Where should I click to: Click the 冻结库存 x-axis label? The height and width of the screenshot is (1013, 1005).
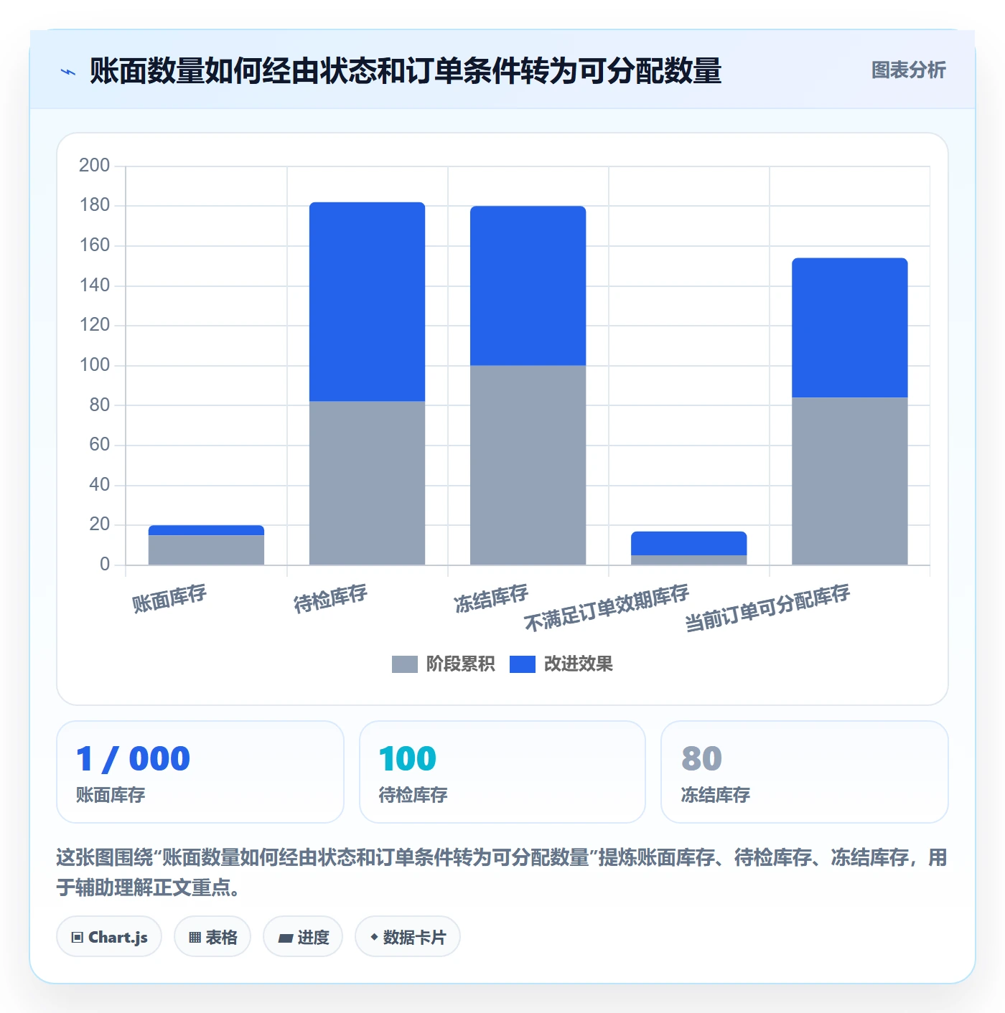click(491, 598)
